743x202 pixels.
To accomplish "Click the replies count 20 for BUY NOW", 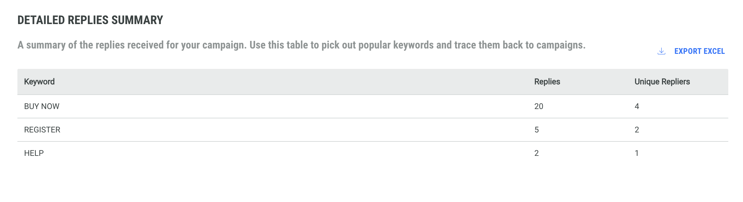I will pos(538,106).
